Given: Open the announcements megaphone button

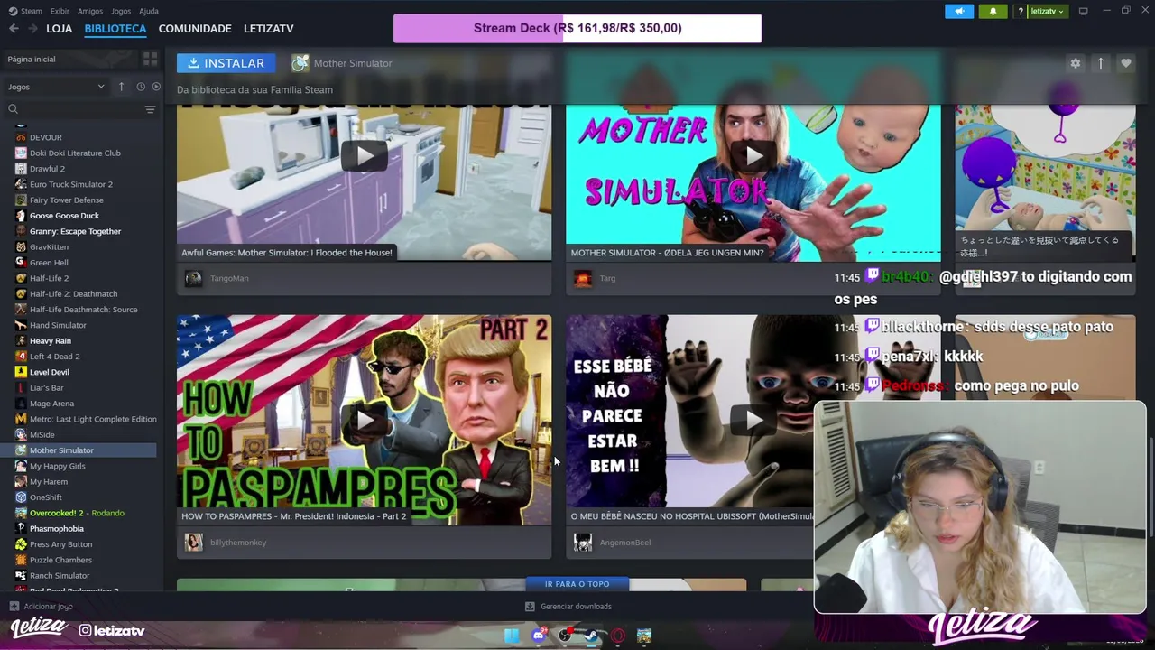Looking at the screenshot, I should tap(959, 11).
